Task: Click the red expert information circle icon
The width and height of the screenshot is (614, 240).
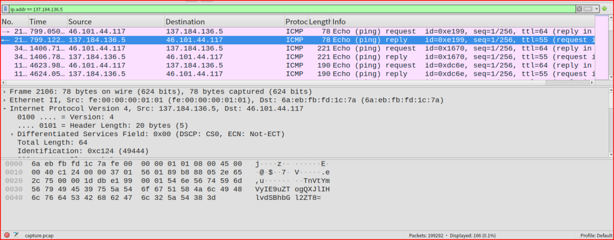Action: coord(6,235)
